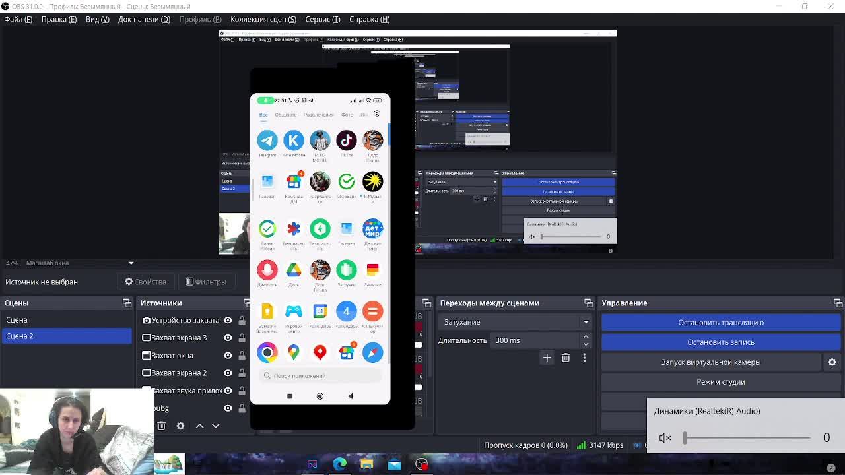Open Mail app from taskbar
This screenshot has width=845, height=475.
[394, 464]
